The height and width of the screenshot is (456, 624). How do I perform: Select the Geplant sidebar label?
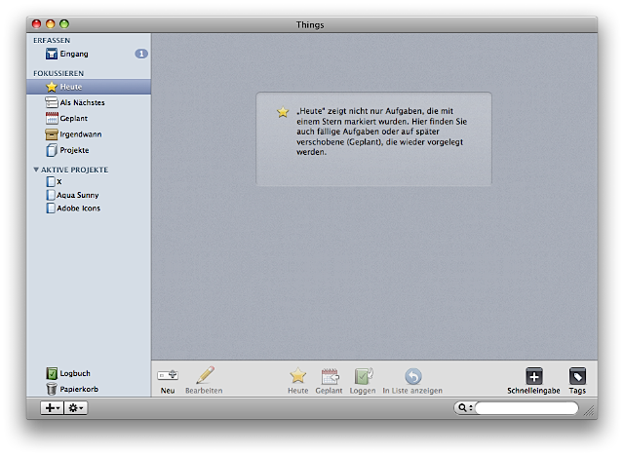click(x=74, y=119)
